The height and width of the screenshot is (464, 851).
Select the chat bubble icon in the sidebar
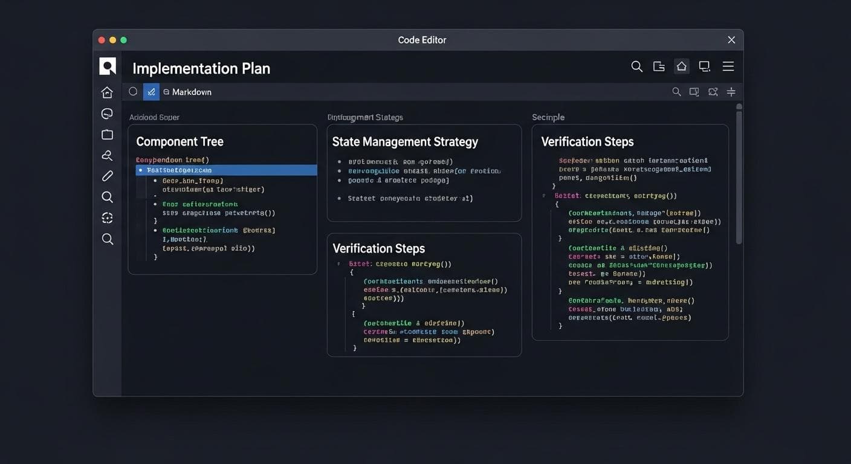pos(107,113)
